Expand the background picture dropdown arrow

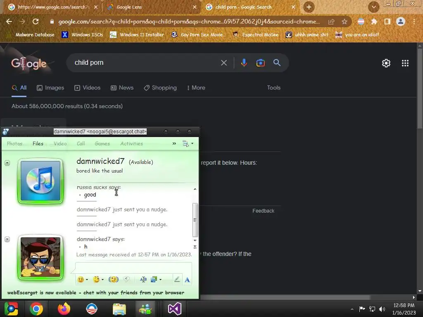(161, 279)
